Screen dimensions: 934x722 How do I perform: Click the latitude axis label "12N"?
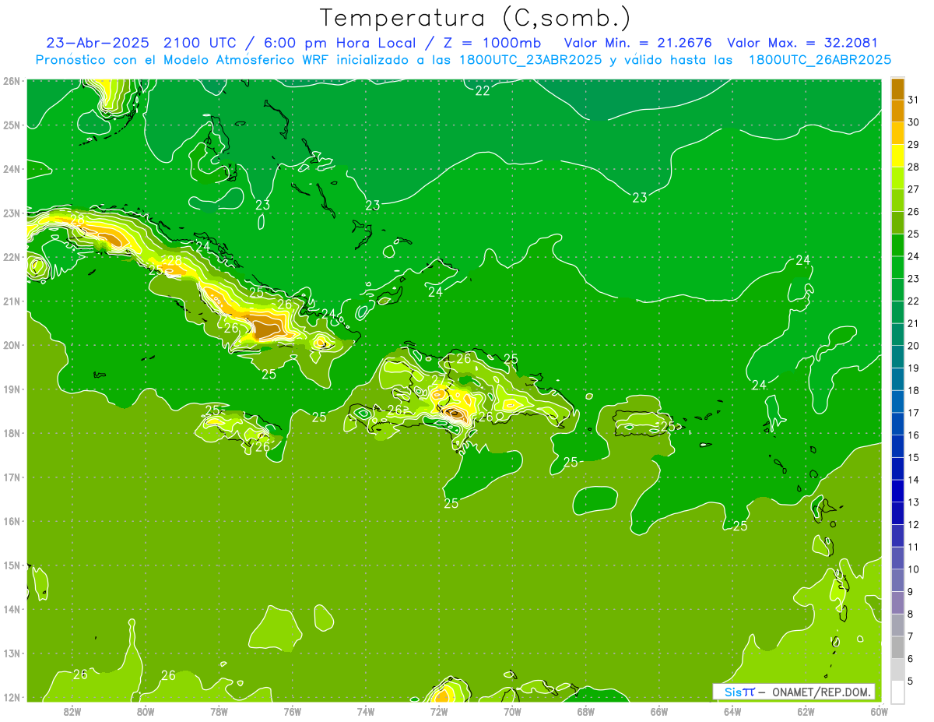click(12, 698)
